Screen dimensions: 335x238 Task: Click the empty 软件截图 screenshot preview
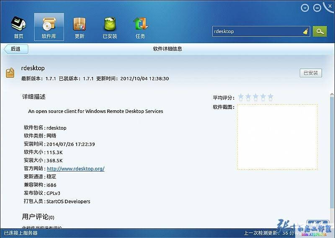tap(278, 137)
